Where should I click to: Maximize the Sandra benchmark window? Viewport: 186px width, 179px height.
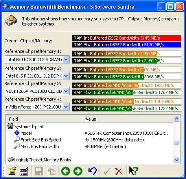pos(170,7)
